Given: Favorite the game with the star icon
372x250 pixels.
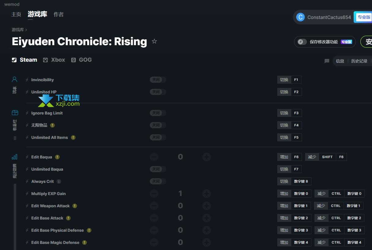Looking at the screenshot, I should [x=154, y=41].
